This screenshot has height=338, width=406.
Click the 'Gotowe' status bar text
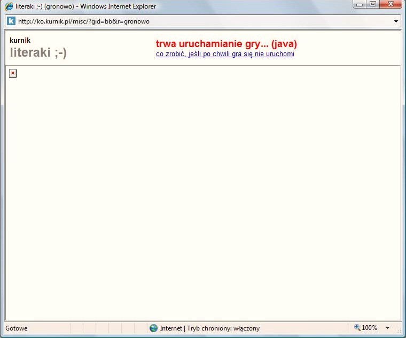pyautogui.click(x=17, y=328)
